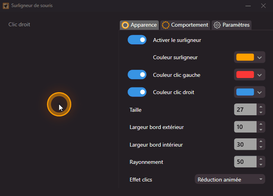Switch to the Comportement tab
The height and width of the screenshot is (196, 273).
point(189,25)
